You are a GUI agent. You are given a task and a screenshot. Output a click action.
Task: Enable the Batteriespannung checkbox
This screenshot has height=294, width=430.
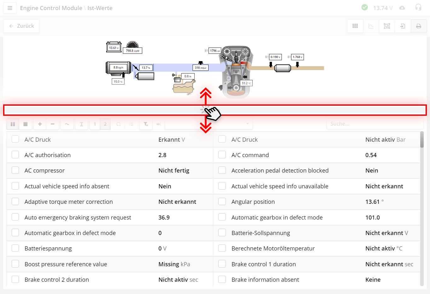pos(15,248)
